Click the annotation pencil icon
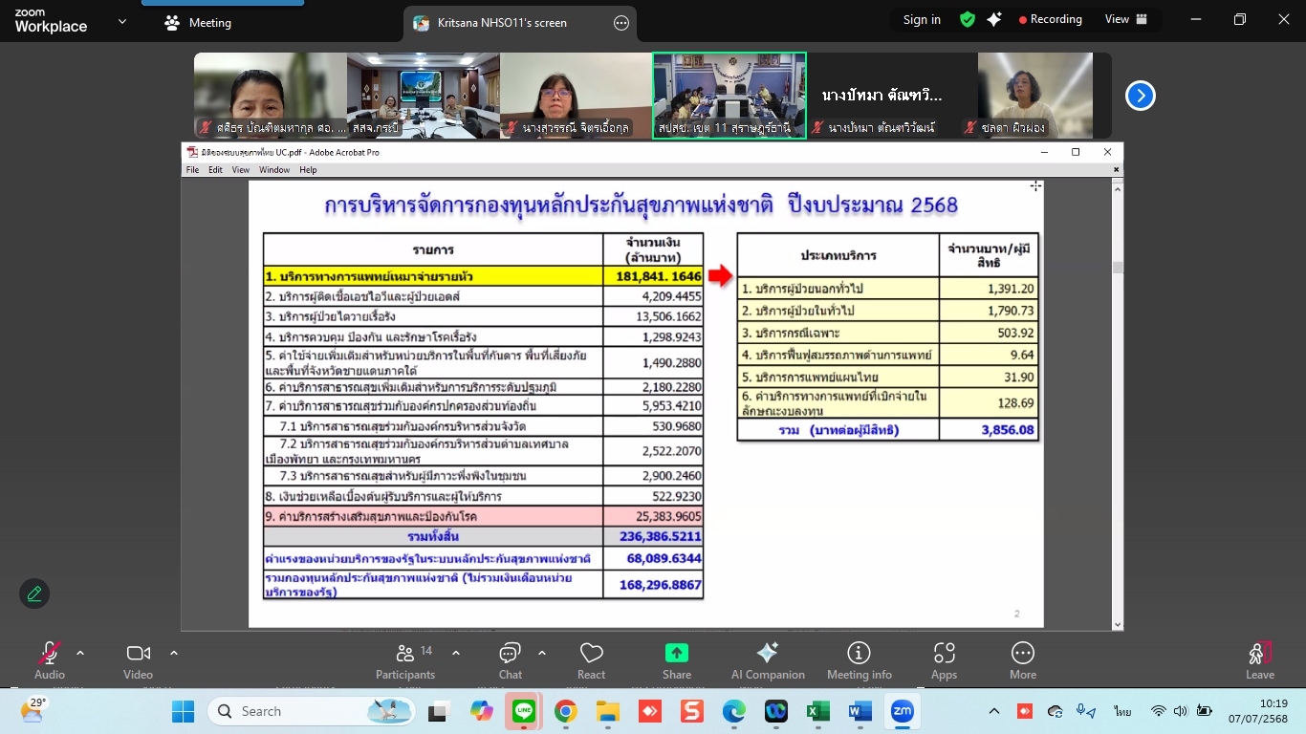1306x734 pixels. click(34, 594)
